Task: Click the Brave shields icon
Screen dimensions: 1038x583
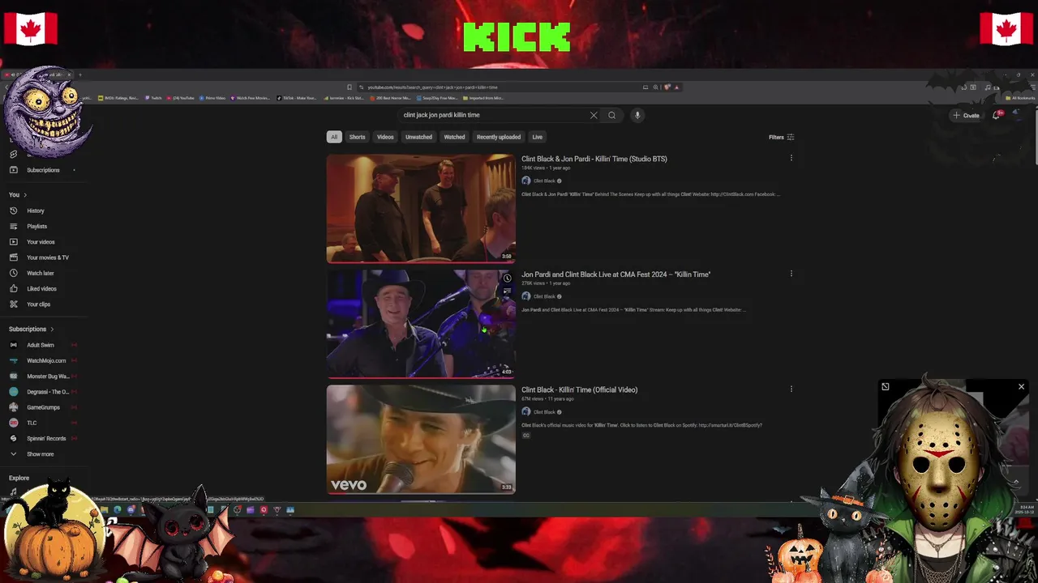Action: tap(667, 87)
